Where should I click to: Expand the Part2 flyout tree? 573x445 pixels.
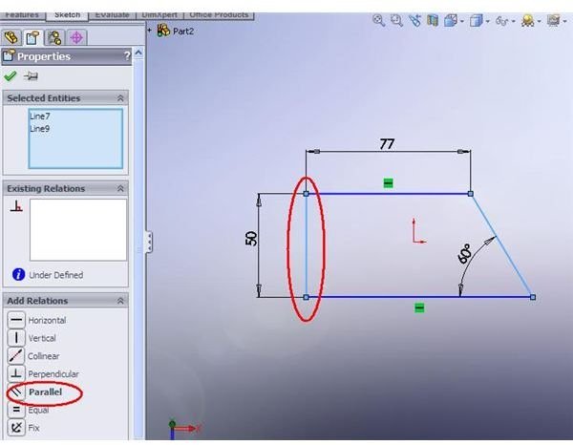[150, 30]
